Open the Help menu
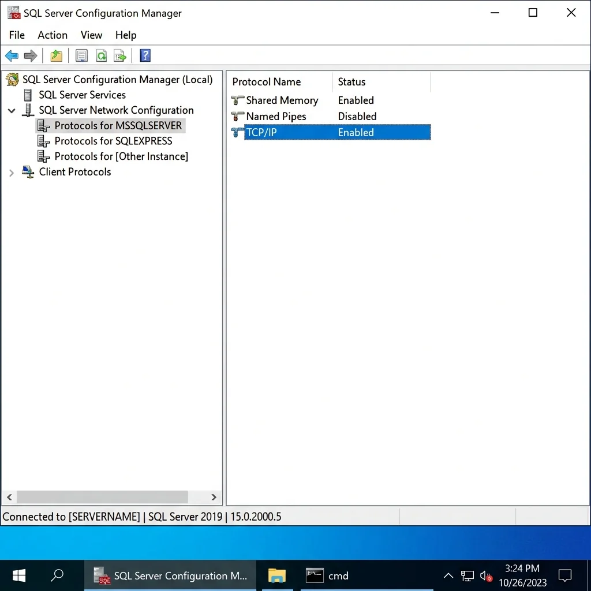The width and height of the screenshot is (591, 591). tap(125, 35)
